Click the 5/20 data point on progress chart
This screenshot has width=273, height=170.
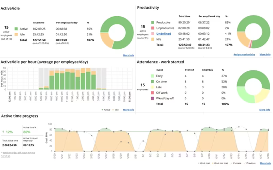55,129
